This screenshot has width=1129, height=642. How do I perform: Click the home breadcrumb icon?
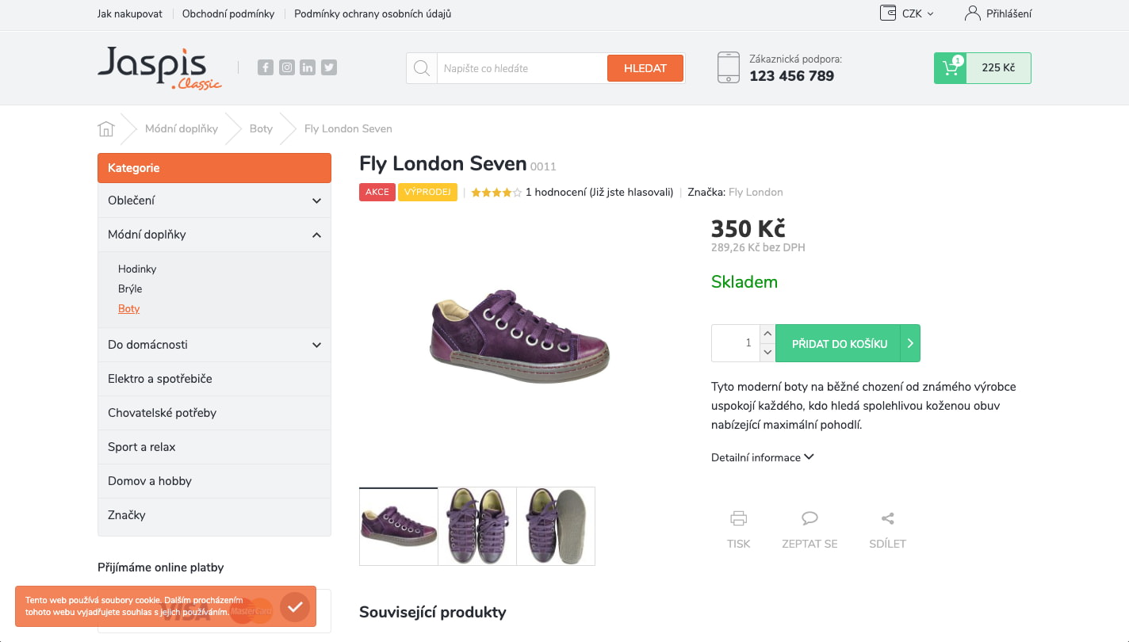point(106,128)
